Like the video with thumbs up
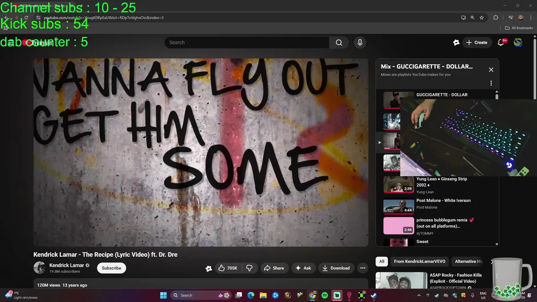This screenshot has width=537, height=302. tap(227, 268)
